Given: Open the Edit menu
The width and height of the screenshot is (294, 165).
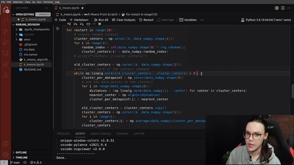Looking at the screenshot, I should tap(9, 2).
